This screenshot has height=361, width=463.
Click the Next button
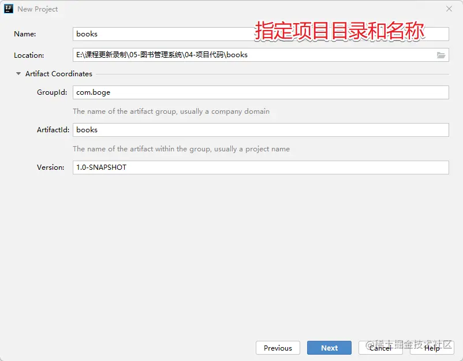click(329, 348)
